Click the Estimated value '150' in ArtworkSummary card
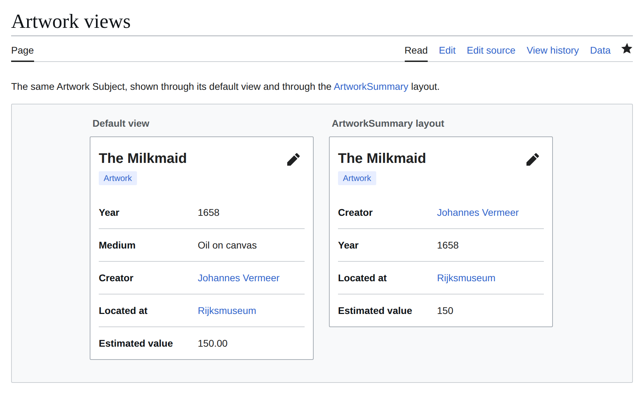Image resolution: width=644 pixels, height=394 pixels. click(x=445, y=311)
